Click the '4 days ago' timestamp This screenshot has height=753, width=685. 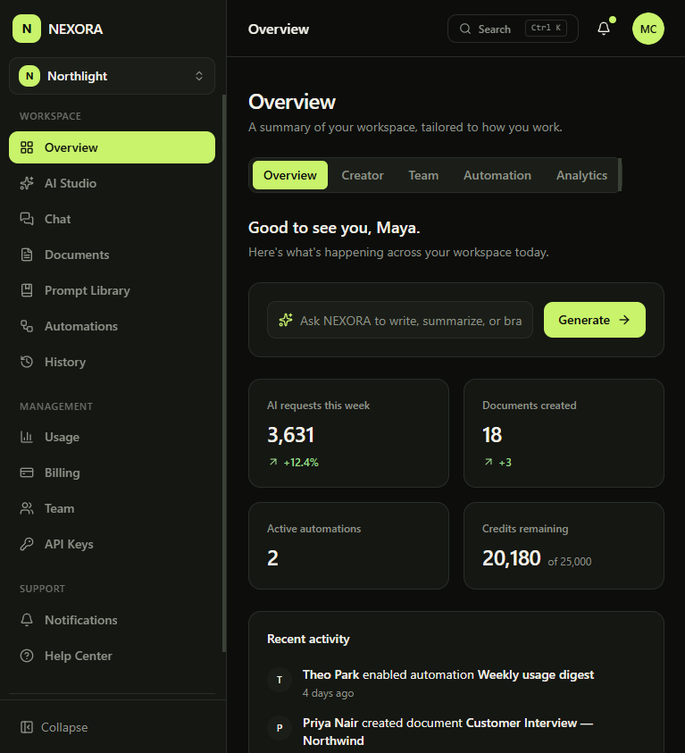click(329, 693)
